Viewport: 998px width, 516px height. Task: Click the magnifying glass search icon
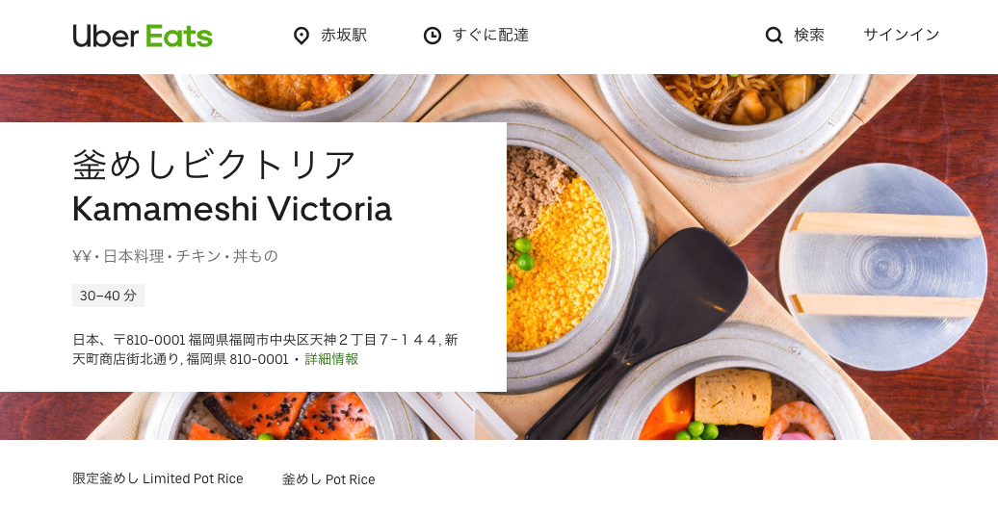(x=774, y=36)
